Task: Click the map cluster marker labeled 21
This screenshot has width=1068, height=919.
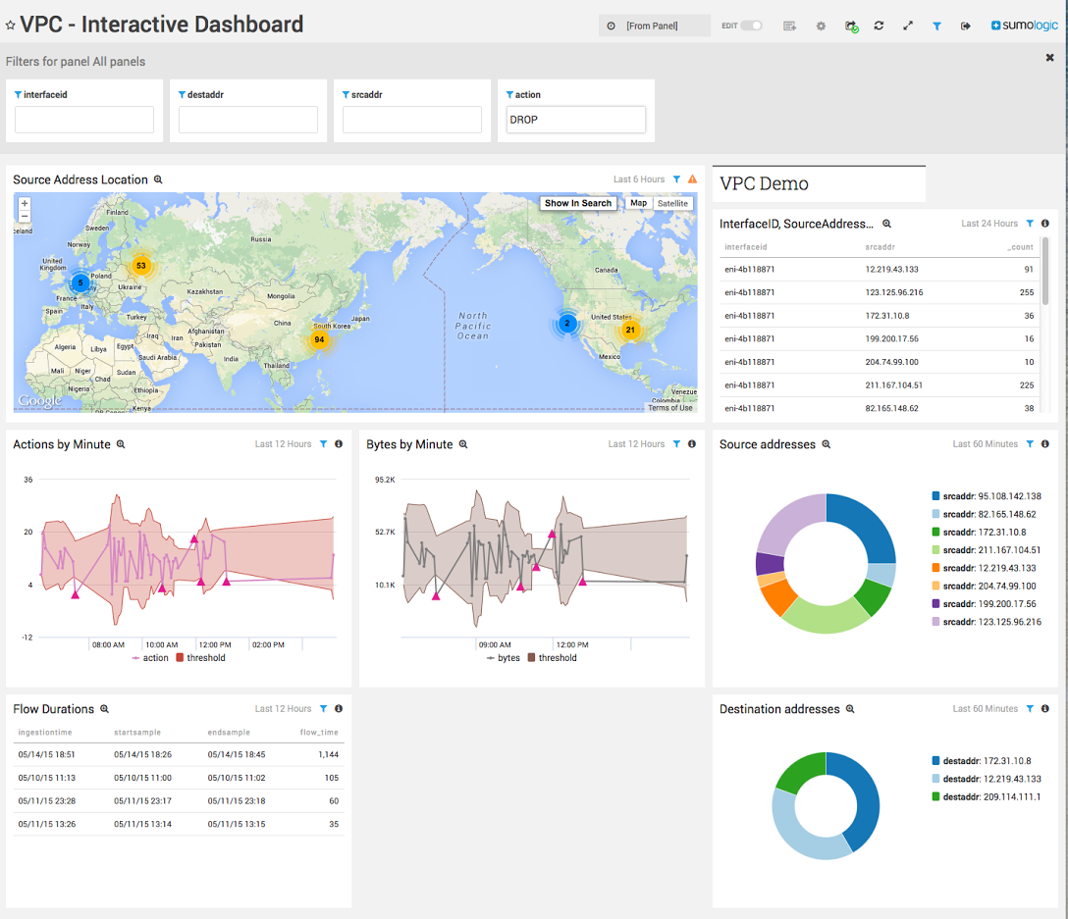Action: click(x=630, y=331)
